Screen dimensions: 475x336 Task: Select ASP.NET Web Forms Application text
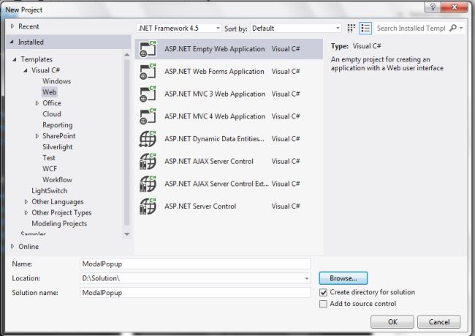point(214,72)
